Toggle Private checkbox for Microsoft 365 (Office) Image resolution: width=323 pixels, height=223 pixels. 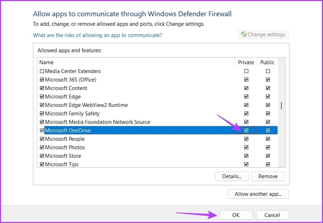pyautogui.click(x=246, y=80)
